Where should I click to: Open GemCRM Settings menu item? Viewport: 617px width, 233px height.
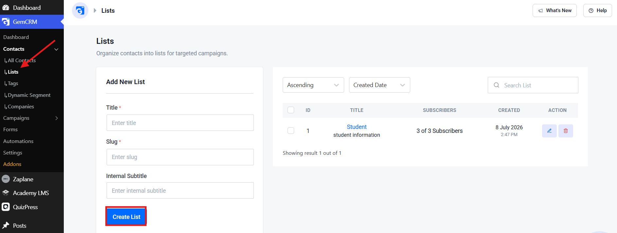[x=13, y=152]
